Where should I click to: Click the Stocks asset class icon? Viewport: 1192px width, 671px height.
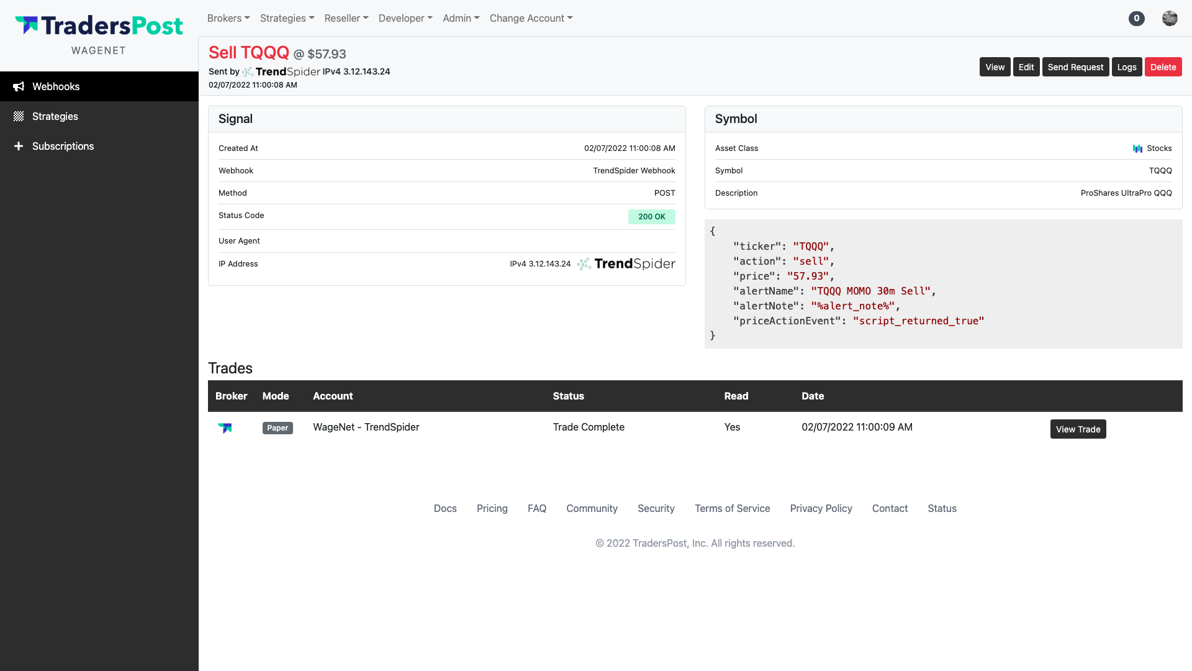point(1137,148)
